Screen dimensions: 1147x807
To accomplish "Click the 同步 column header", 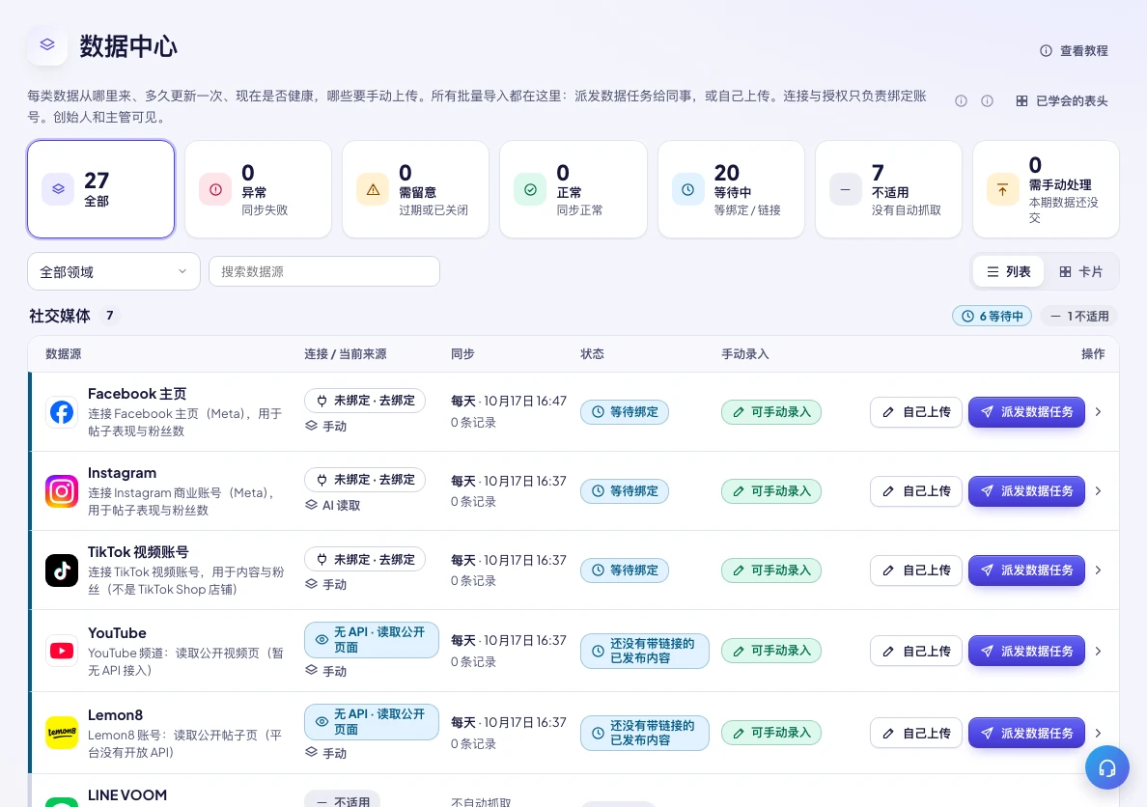I will [x=462, y=354].
